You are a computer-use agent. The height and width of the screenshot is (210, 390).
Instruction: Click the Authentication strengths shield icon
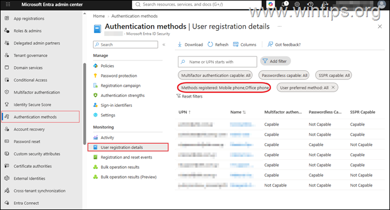pyautogui.click(x=95, y=95)
